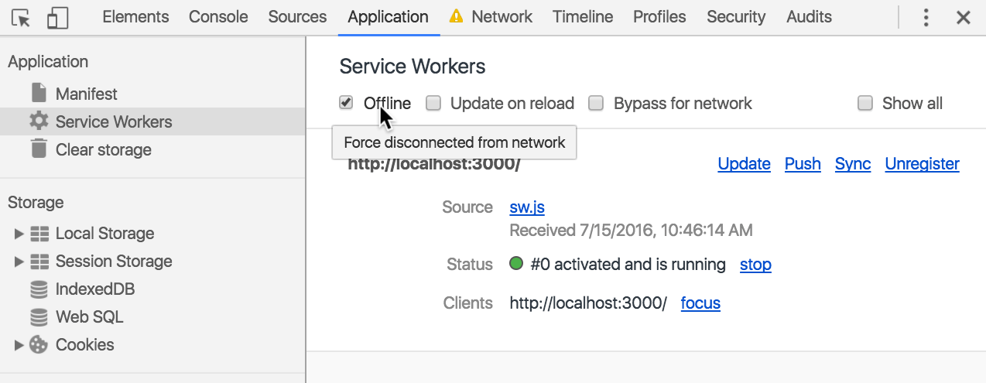Select the IndexedDB database icon

(39, 289)
